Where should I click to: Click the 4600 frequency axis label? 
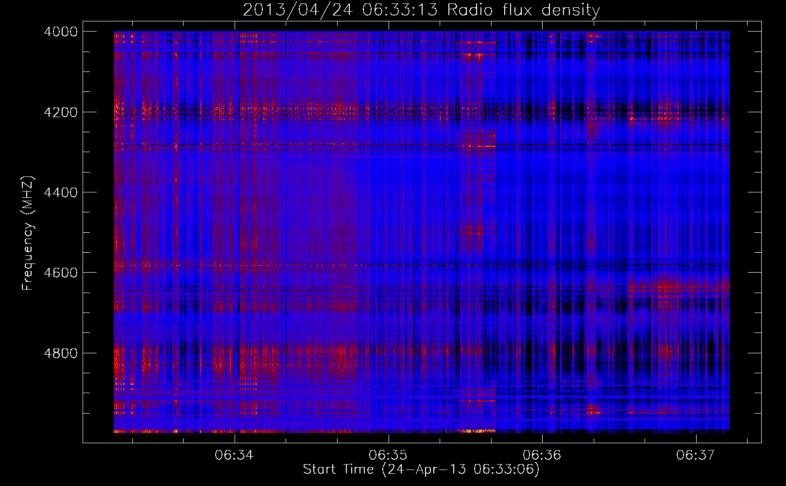tap(61, 273)
